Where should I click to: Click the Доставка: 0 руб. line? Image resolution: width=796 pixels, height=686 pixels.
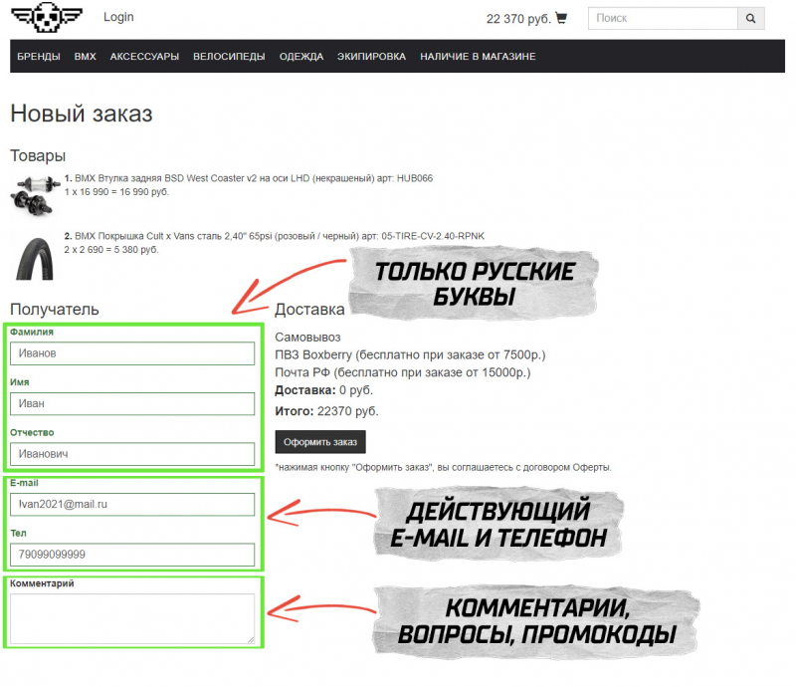point(324,390)
